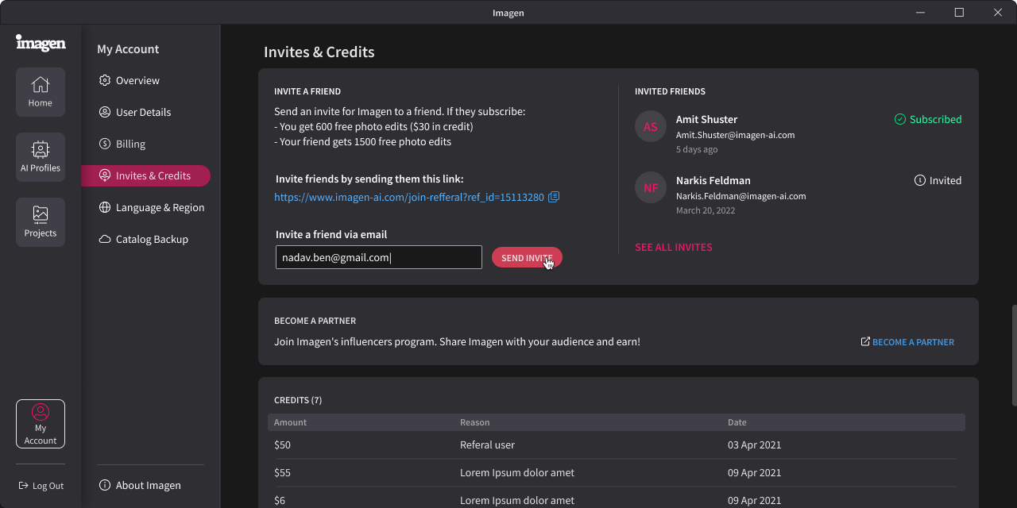
Task: Click Amit.Shuster@imagen-ai.com email address
Action: [x=736, y=135]
